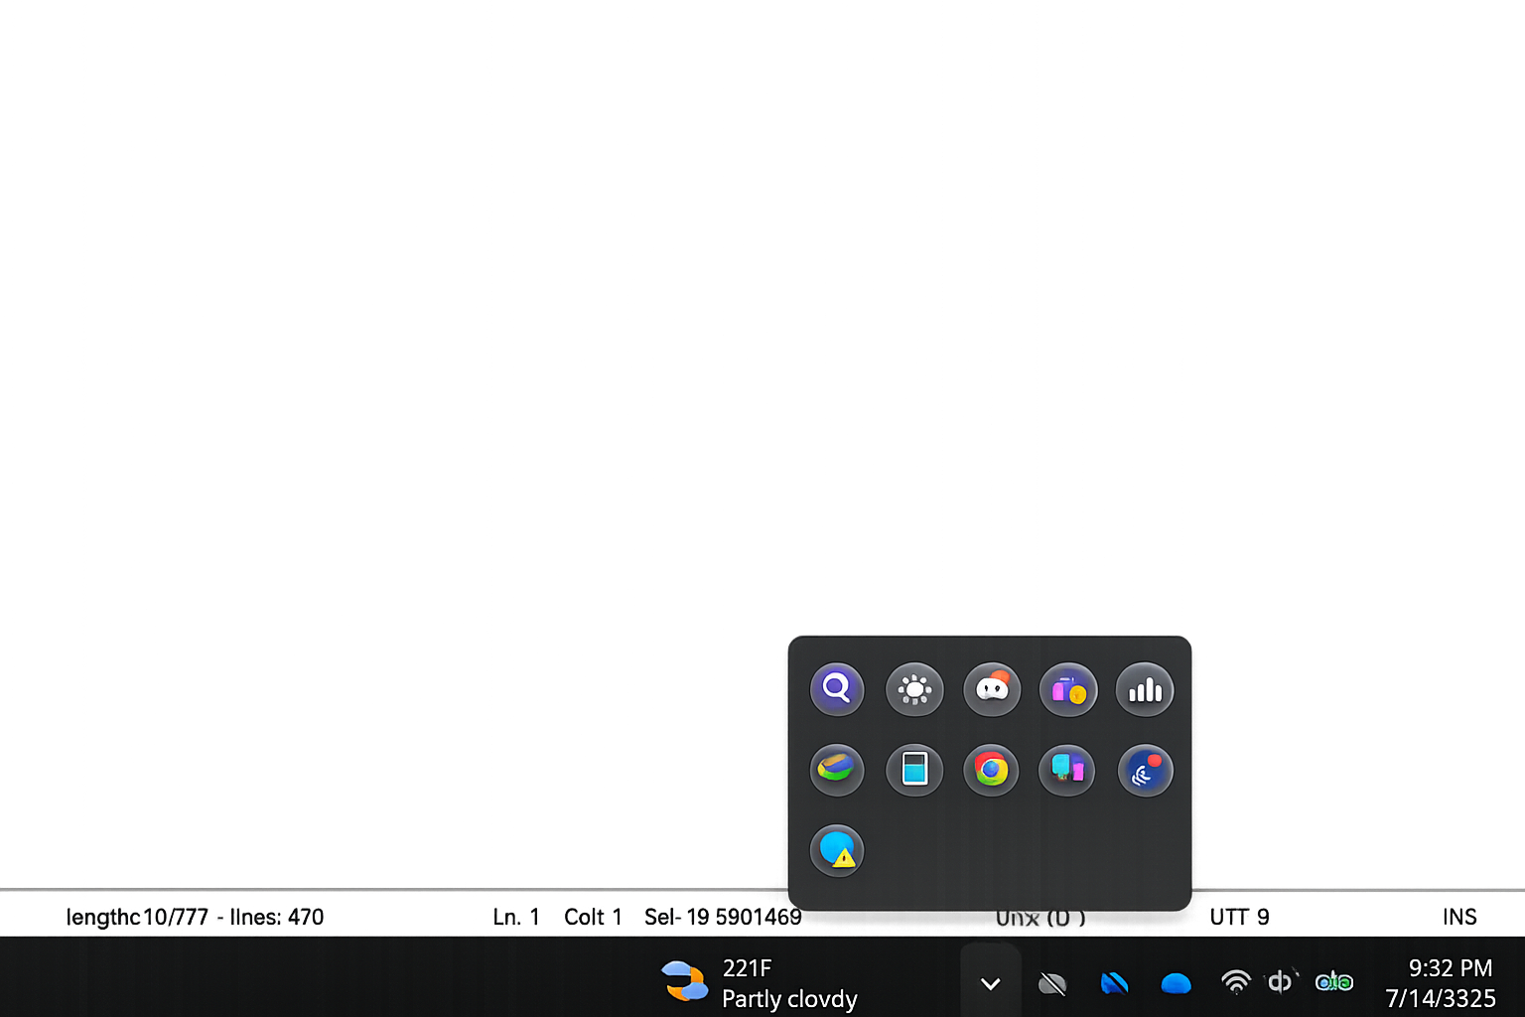Click the solid blue cloud taskbar icon
This screenshot has width=1525, height=1017.
tap(1176, 984)
